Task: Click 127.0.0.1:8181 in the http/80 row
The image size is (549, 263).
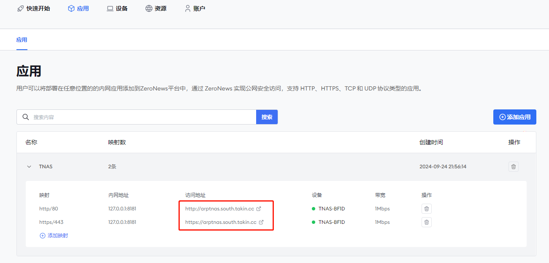Action: tap(122, 209)
